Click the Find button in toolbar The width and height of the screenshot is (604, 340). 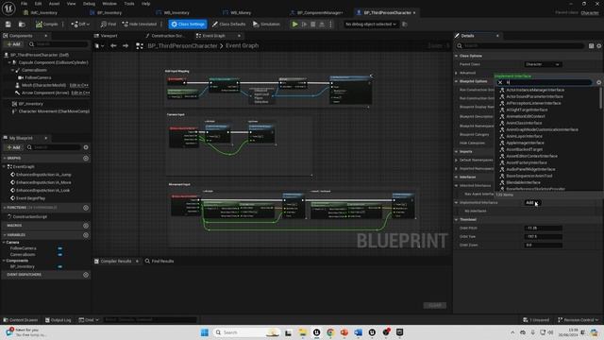click(109, 24)
